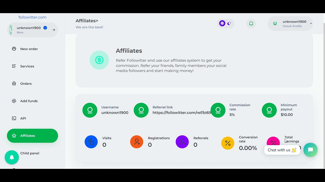Click the Add funds coin icon
This screenshot has width=325, height=182.
tap(14, 101)
